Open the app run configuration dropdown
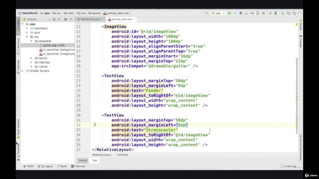The height and width of the screenshot is (179, 319). tap(218, 13)
